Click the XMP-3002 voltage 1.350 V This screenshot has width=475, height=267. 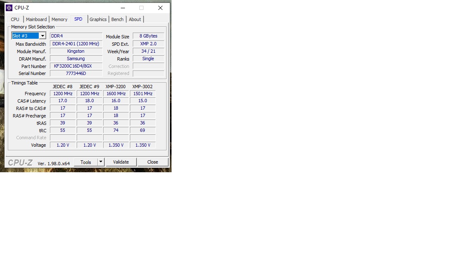pos(143,145)
